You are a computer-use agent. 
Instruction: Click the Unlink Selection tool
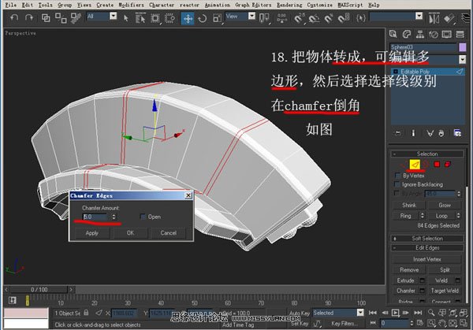[x=61, y=18]
